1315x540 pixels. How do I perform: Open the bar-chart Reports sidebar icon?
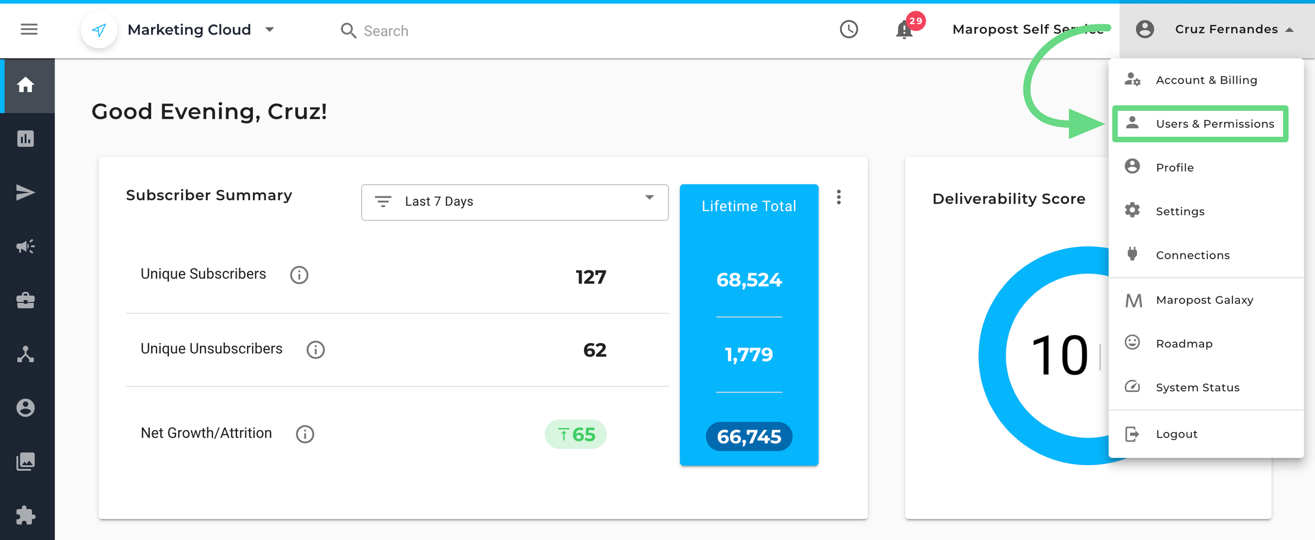(x=25, y=139)
